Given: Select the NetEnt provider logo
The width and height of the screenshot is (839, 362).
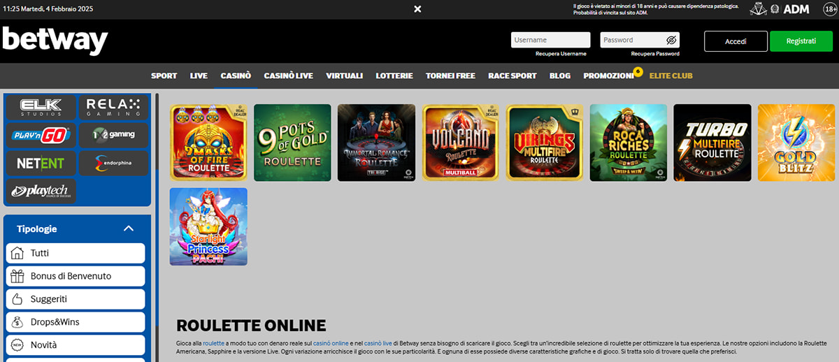Looking at the screenshot, I should click(41, 163).
